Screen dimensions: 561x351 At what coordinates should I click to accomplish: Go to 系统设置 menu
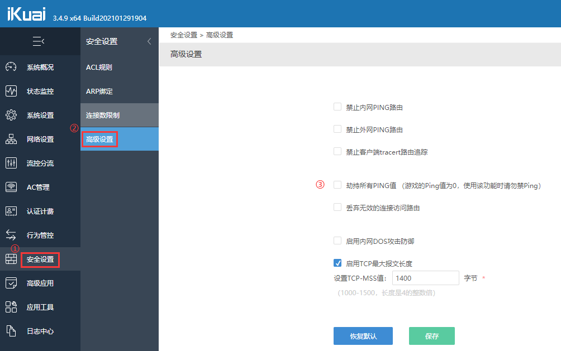(40, 115)
